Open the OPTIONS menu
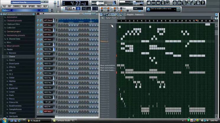The width and height of the screenshot is (220, 123). click(32, 6)
